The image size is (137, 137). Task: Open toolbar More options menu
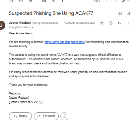62,1
